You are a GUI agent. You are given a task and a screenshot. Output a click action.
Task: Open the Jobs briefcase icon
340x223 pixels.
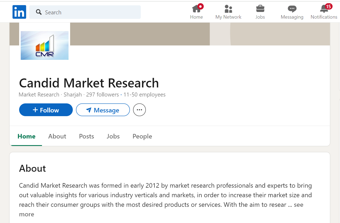click(x=260, y=9)
